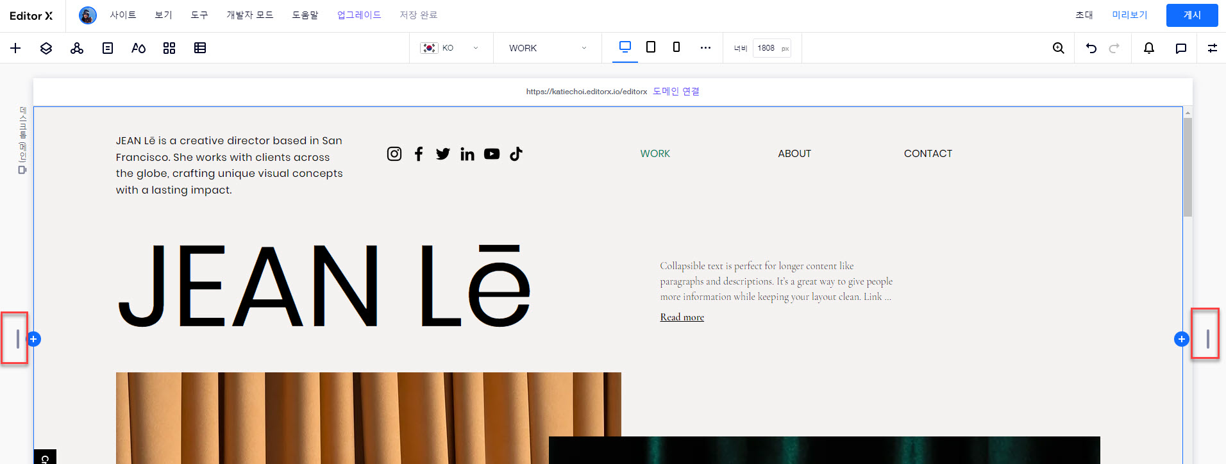Click the canvas vertical scrollbar thumb

1188,168
